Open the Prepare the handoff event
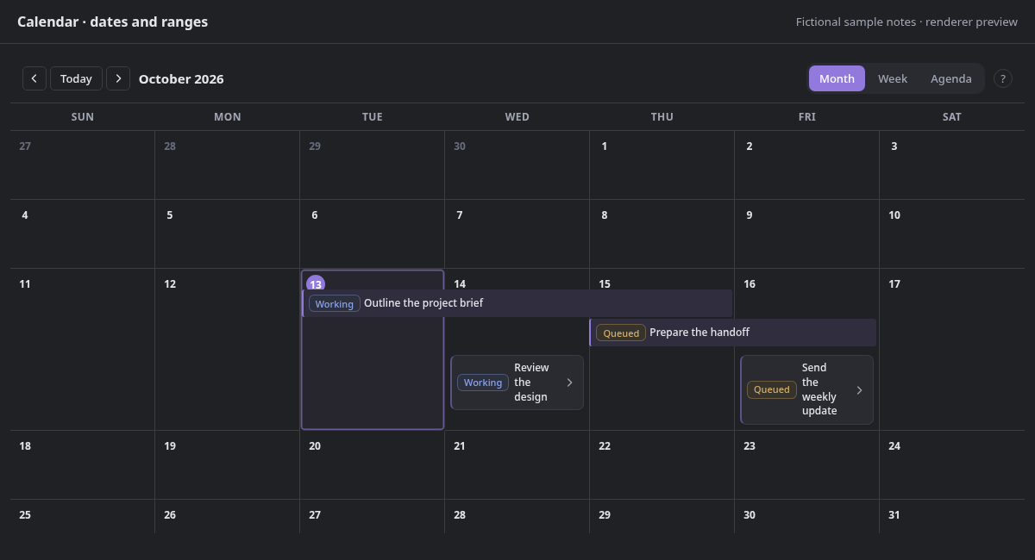1035x560 pixels. [732, 333]
